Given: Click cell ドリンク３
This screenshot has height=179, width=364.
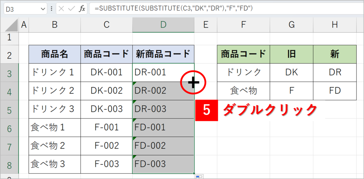Looking at the screenshot, I should (x=55, y=109).
